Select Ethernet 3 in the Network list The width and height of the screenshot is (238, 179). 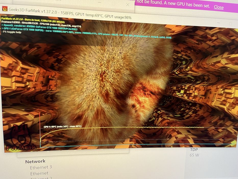41,167
